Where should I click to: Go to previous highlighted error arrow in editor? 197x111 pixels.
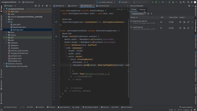125,9
